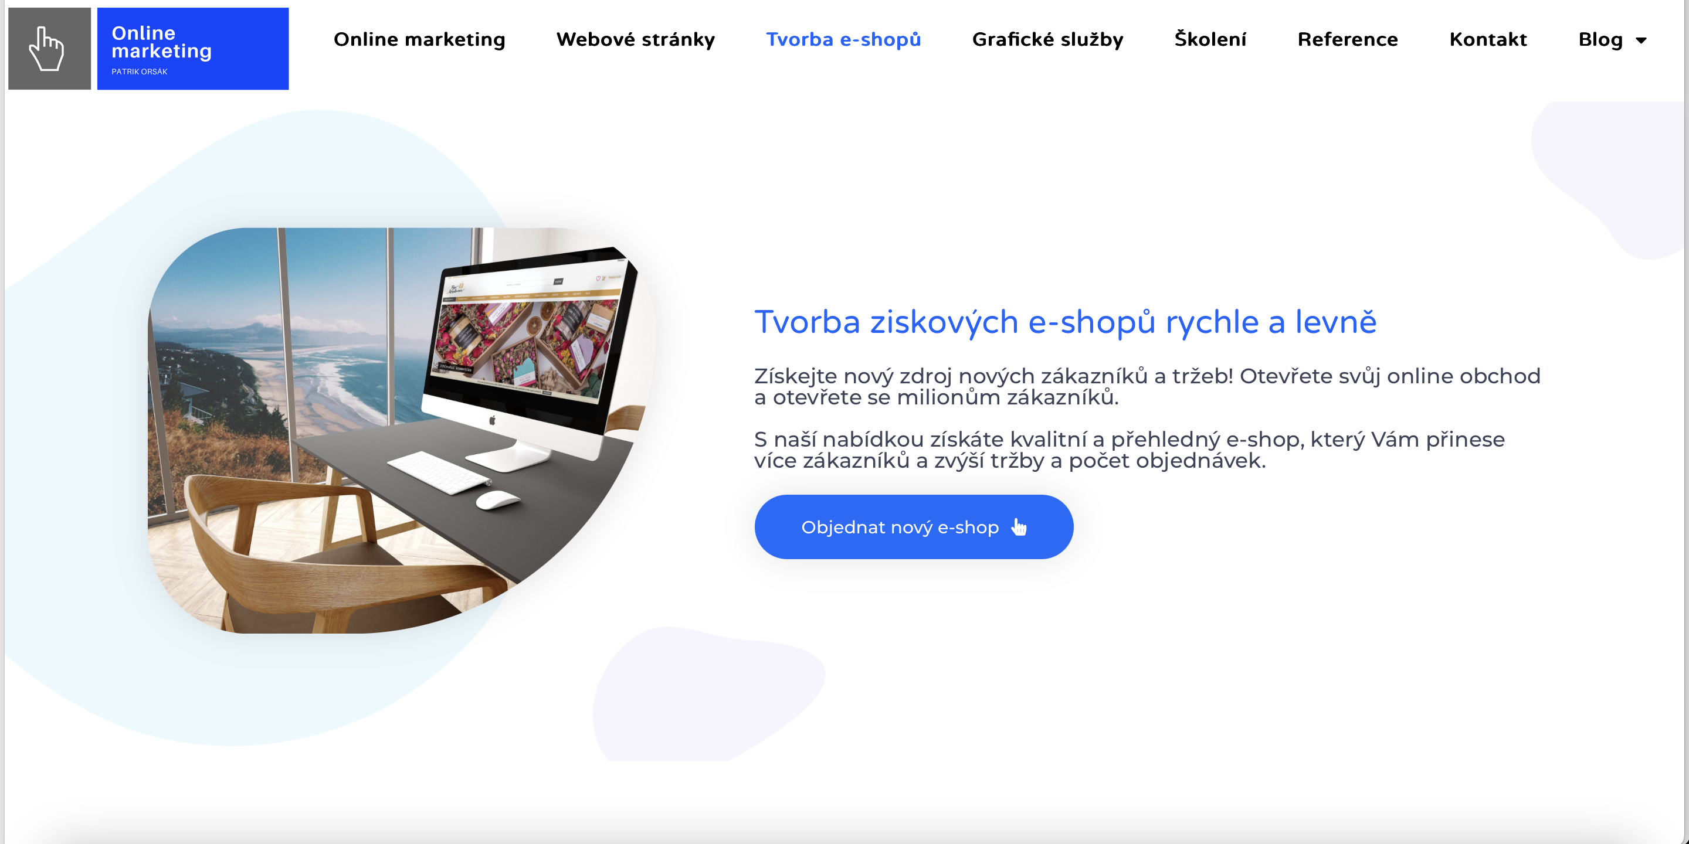
Task: Expand the Blog dropdown arrow
Action: point(1641,40)
